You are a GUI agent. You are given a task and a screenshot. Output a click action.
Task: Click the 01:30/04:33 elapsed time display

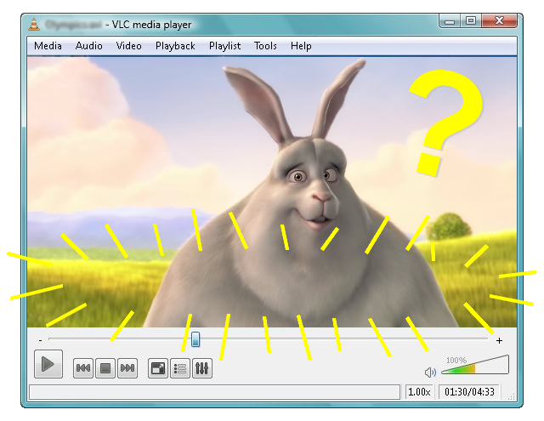[469, 392]
